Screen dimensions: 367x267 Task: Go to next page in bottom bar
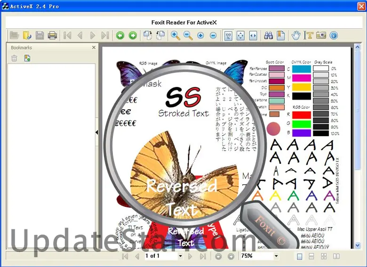coord(190,257)
